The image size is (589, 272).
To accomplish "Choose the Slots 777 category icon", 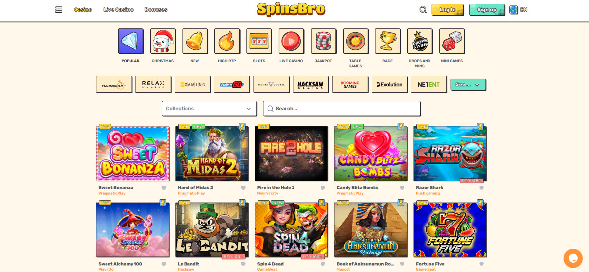I will point(259,41).
